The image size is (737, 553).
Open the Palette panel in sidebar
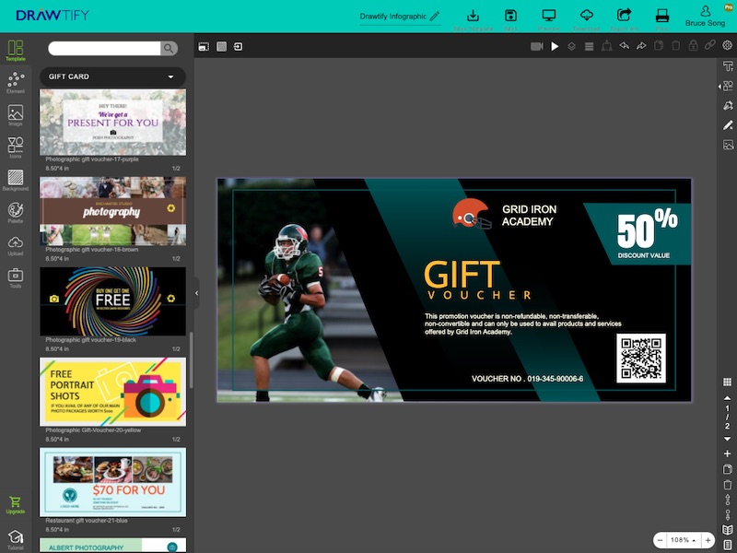[16, 213]
